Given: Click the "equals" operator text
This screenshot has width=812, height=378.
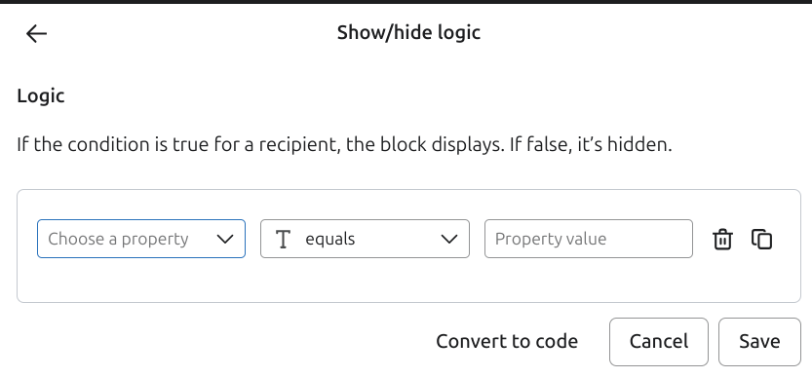Looking at the screenshot, I should tap(329, 240).
